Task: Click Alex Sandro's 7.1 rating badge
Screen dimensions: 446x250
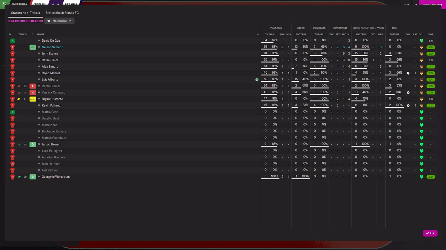Action: click(x=431, y=67)
